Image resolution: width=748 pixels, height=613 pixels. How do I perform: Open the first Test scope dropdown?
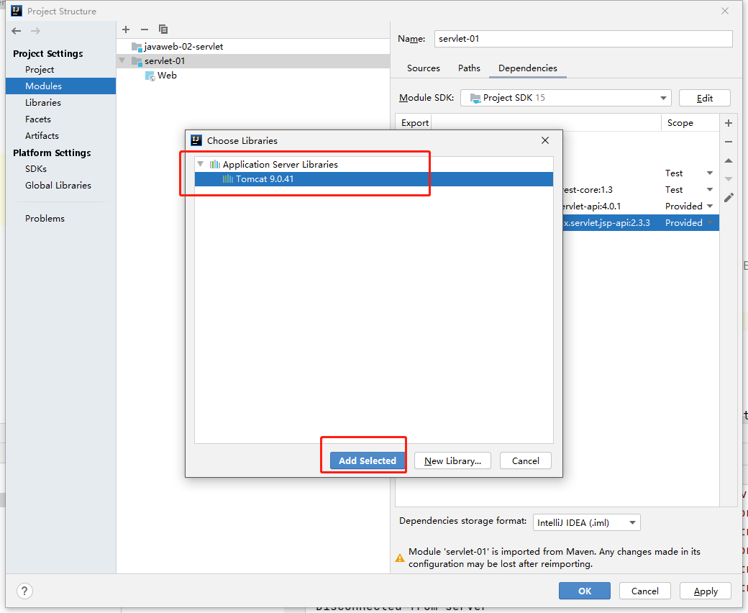710,173
